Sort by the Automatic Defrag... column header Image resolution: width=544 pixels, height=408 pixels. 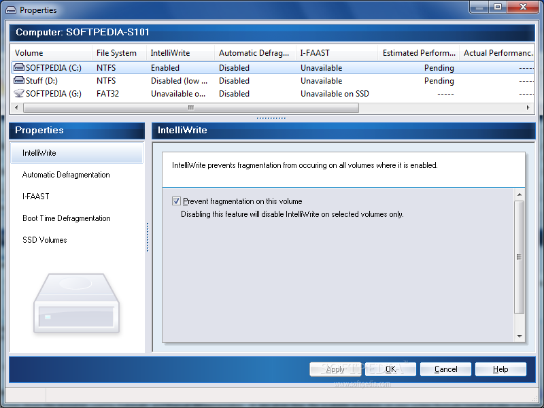(255, 53)
